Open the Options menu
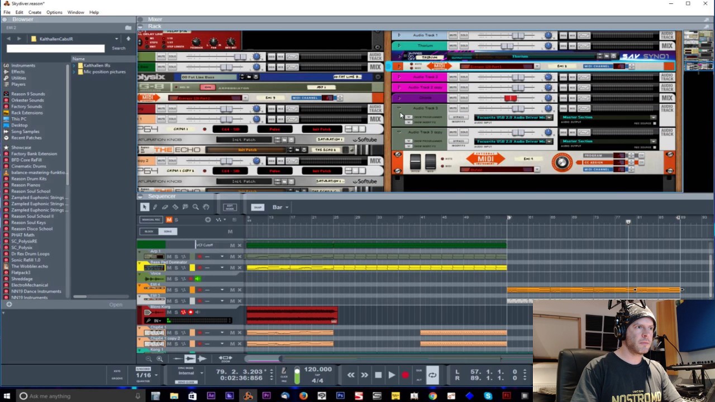This screenshot has width=715, height=402. coord(54,12)
